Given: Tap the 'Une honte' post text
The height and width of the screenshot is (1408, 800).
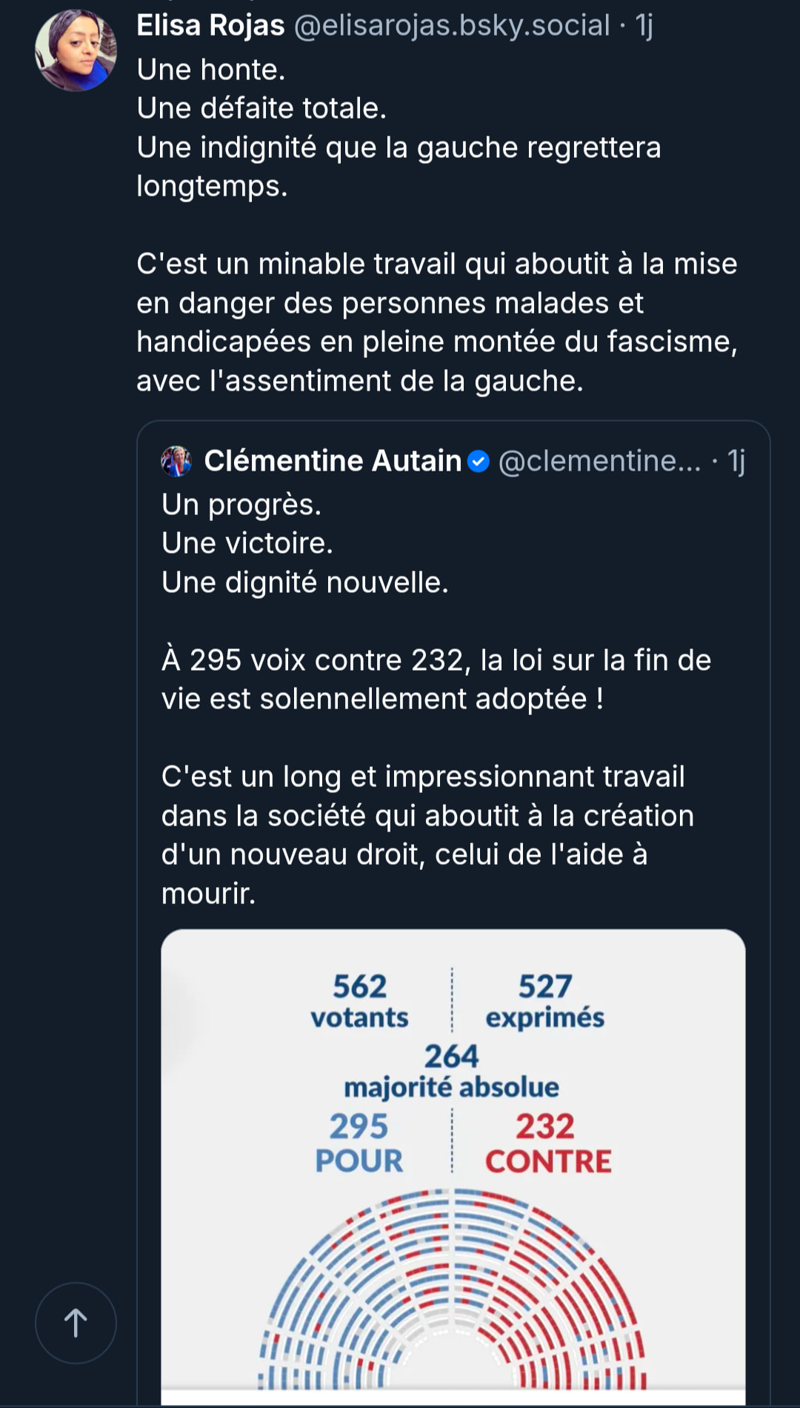Looking at the screenshot, I should tap(211, 70).
